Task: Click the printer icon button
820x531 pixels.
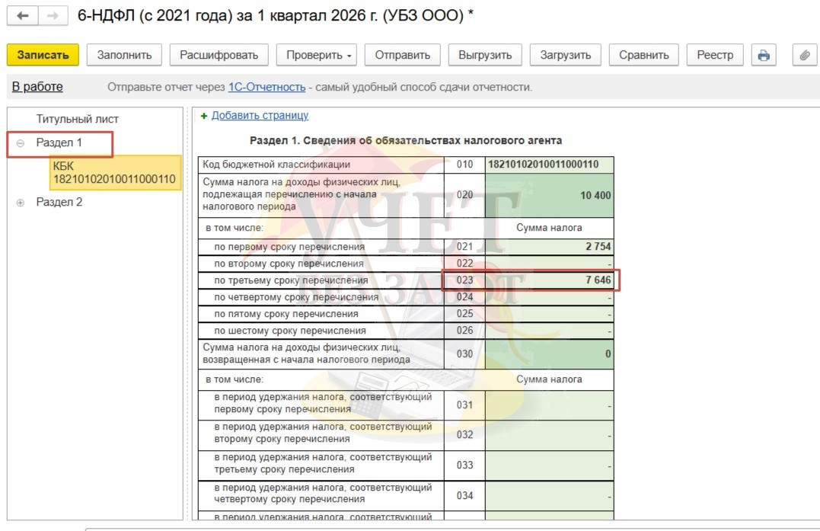Action: (x=763, y=55)
